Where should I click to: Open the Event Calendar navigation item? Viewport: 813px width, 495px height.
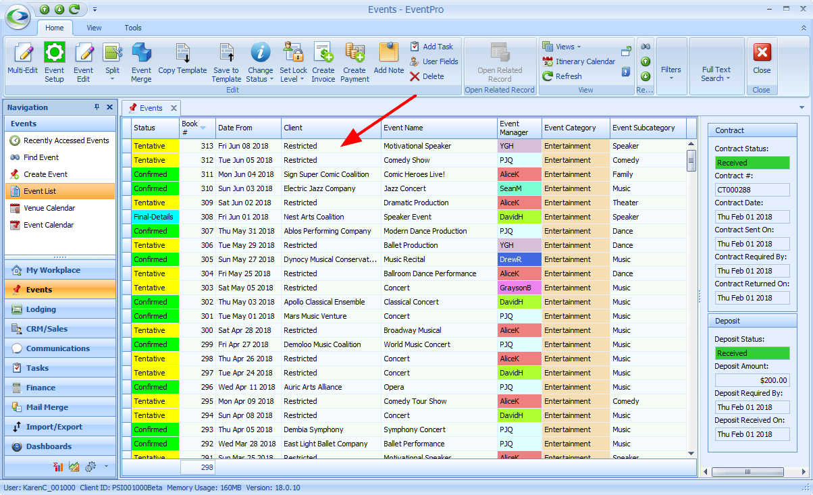pos(59,225)
